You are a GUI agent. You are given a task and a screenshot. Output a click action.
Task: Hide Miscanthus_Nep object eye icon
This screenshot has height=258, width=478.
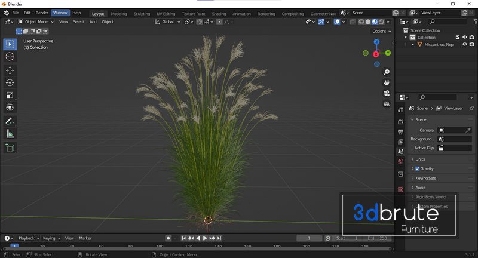pyautogui.click(x=465, y=44)
